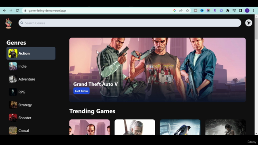
Task: Click the browser back arrow
Action: 4,10
